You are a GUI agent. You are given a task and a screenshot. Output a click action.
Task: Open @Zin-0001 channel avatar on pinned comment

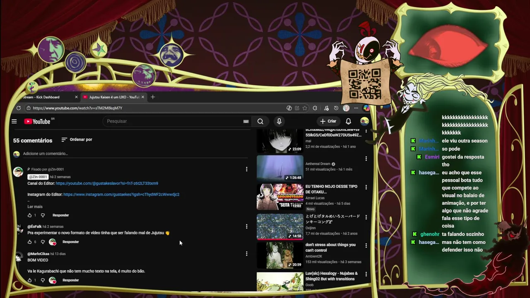(x=18, y=172)
